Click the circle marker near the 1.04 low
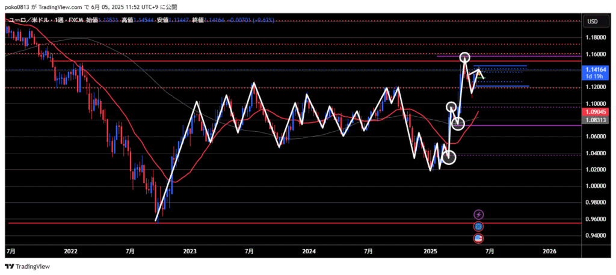Image resolution: width=616 pixels, height=275 pixels. point(449,158)
